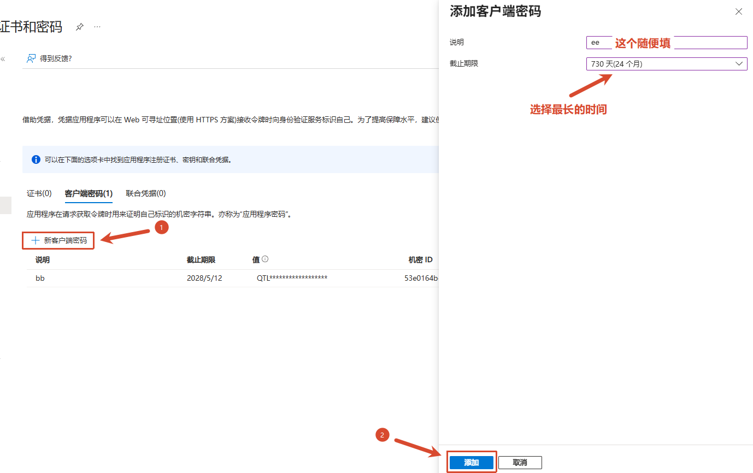Select the bb secret description cell
This screenshot has width=753, height=473.
point(40,278)
